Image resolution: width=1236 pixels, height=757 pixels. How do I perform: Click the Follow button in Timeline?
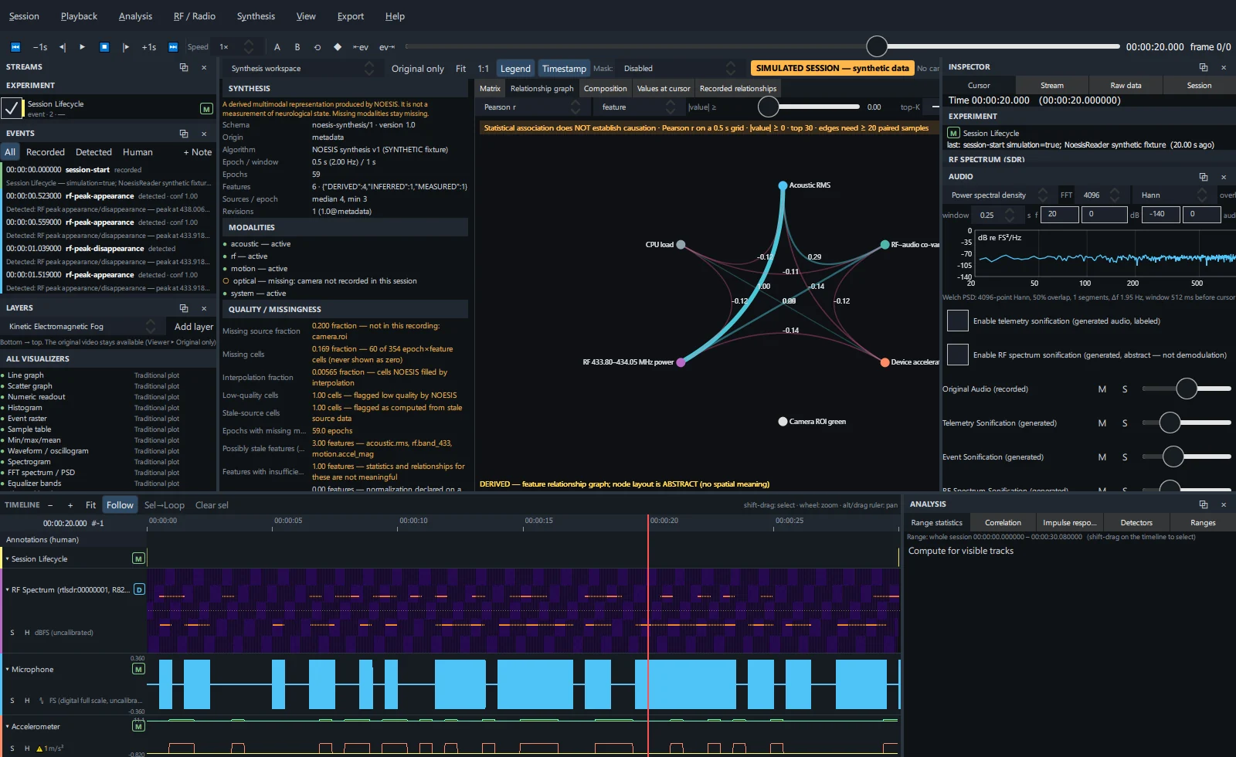tap(120, 505)
